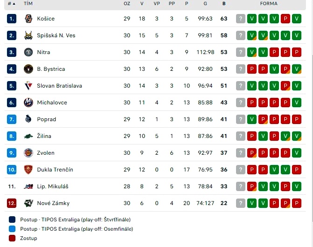Click the Košice team logo
The width and height of the screenshot is (313, 247).
click(x=28, y=19)
